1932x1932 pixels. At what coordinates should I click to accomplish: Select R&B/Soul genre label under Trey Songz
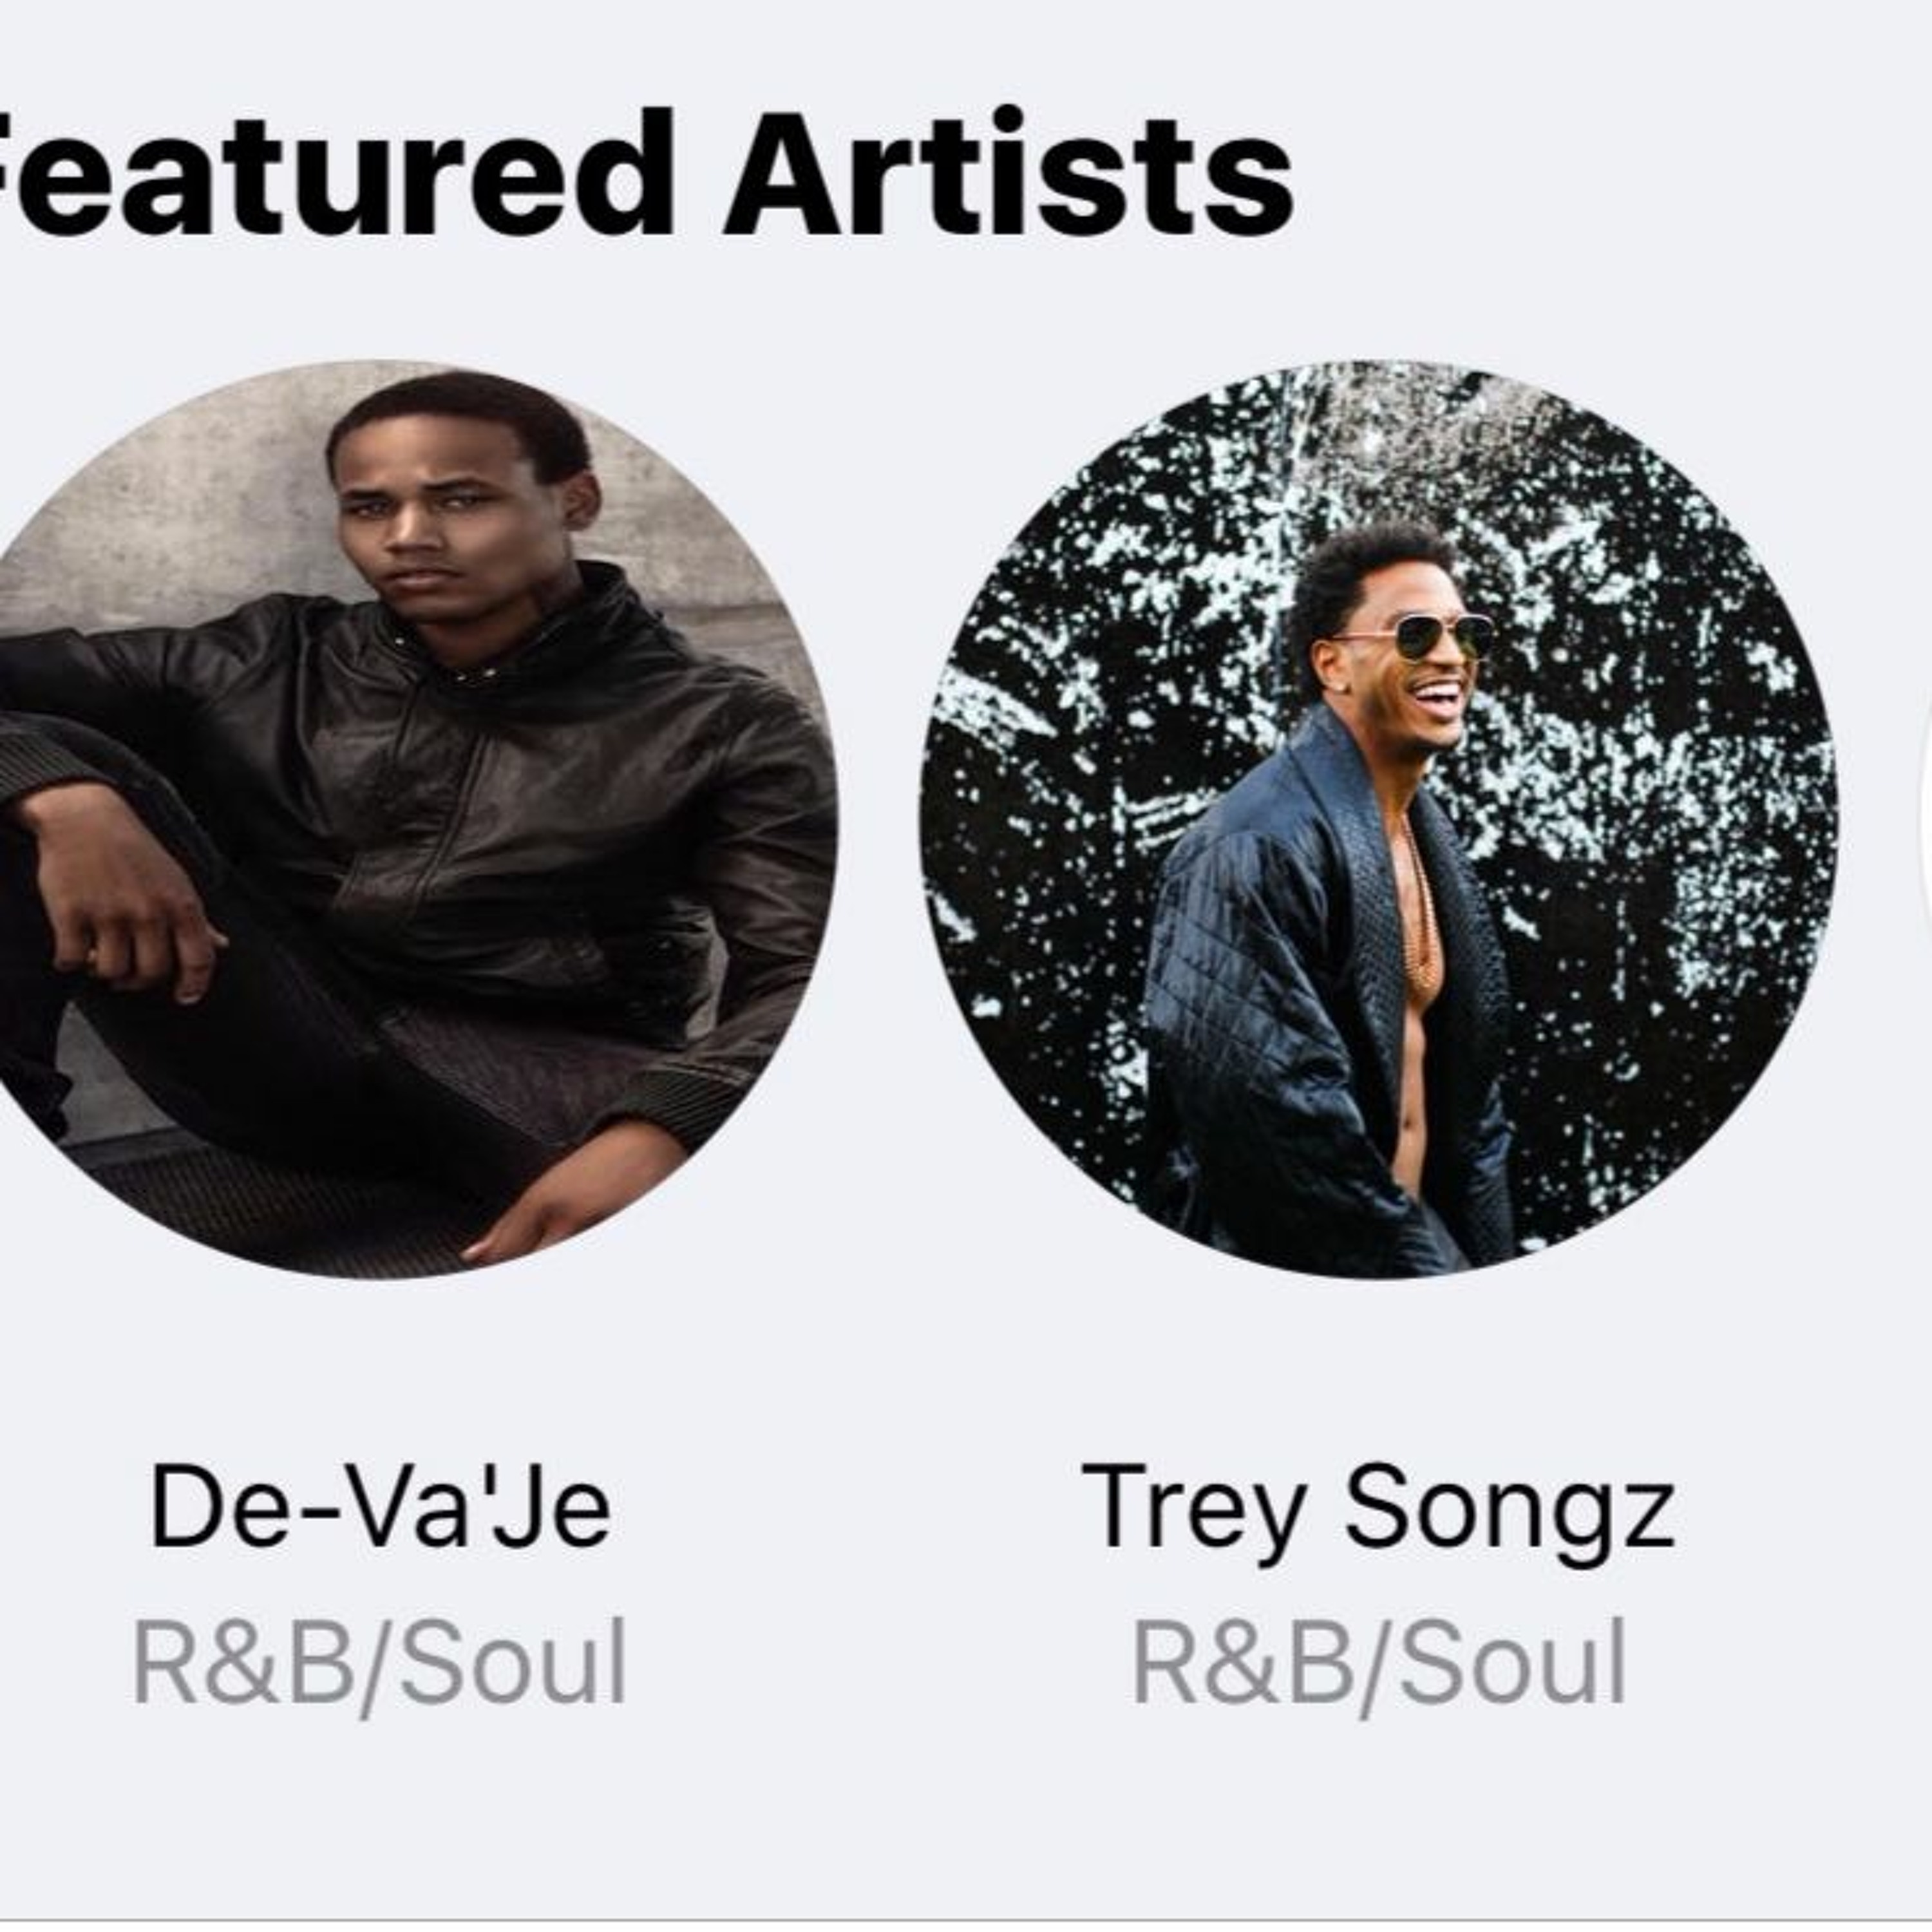click(x=1378, y=1663)
